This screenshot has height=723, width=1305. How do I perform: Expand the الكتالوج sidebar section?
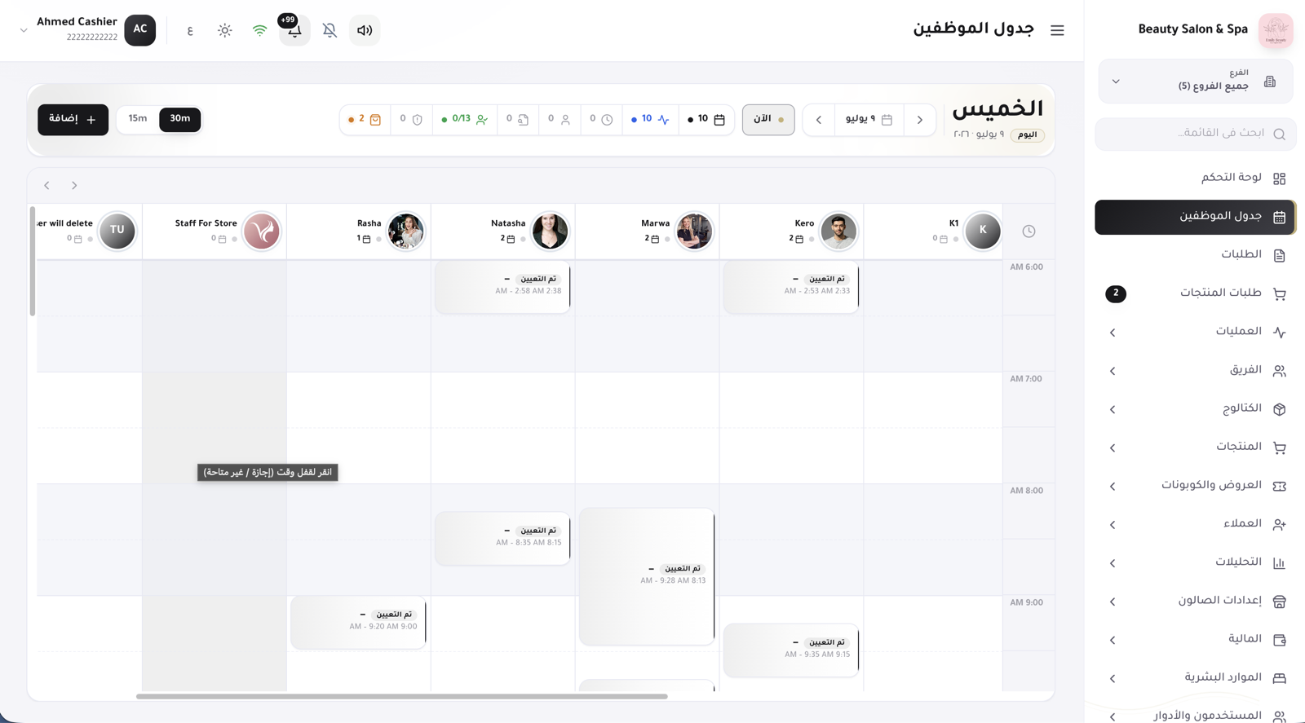pos(1195,408)
